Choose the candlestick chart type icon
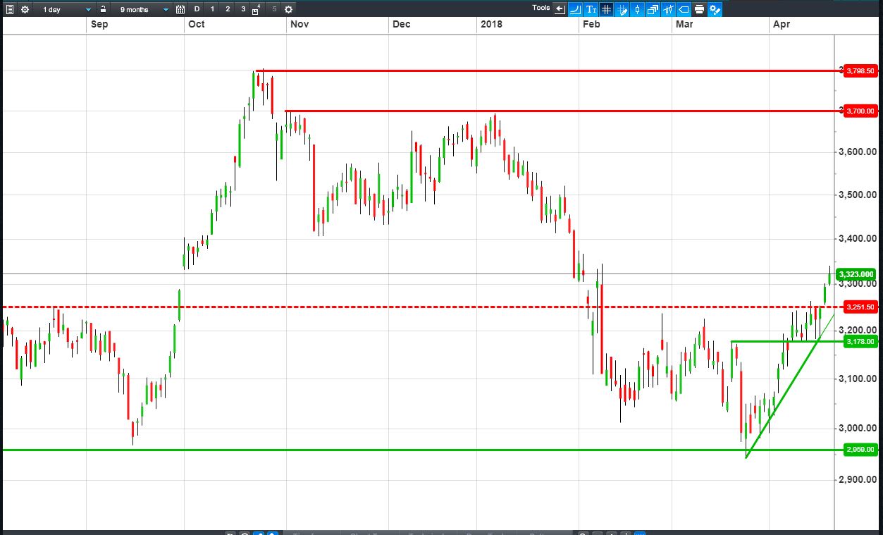Viewport: 883px width, 535px height. [x=637, y=9]
